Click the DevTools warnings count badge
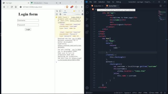168x94 pixels. [x=75, y=11]
